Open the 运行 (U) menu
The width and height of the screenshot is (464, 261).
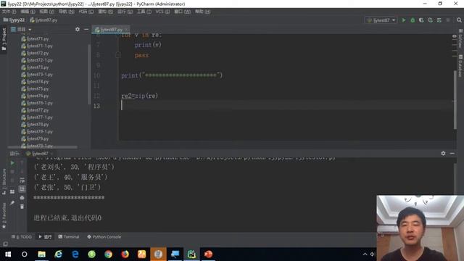pyautogui.click(x=125, y=12)
